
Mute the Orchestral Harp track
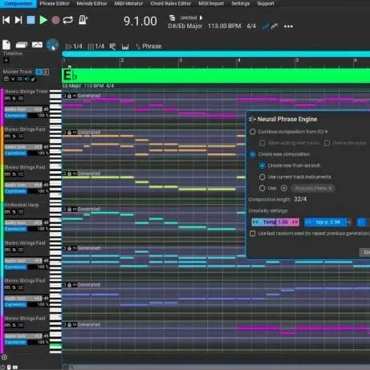7,212
